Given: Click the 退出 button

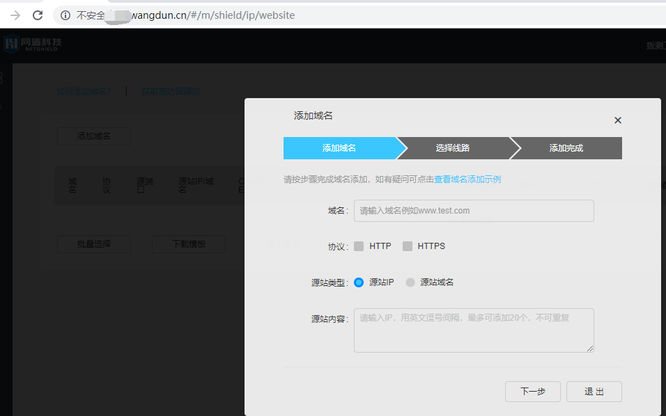Looking at the screenshot, I should pos(594,392).
